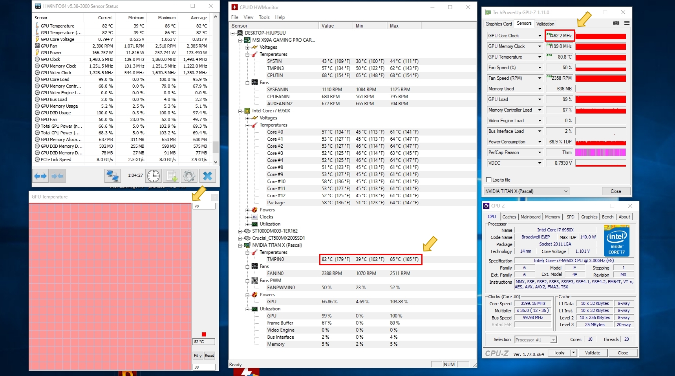675x376 pixels.
Task: Click lightning icon beside GPU Power row
Action: click(x=37, y=53)
